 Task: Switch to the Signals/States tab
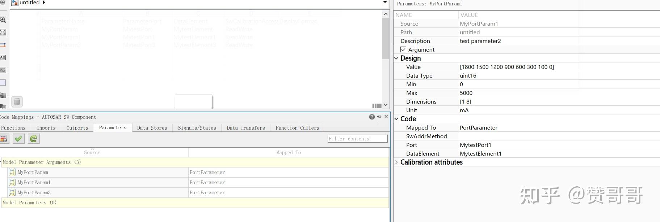(197, 128)
